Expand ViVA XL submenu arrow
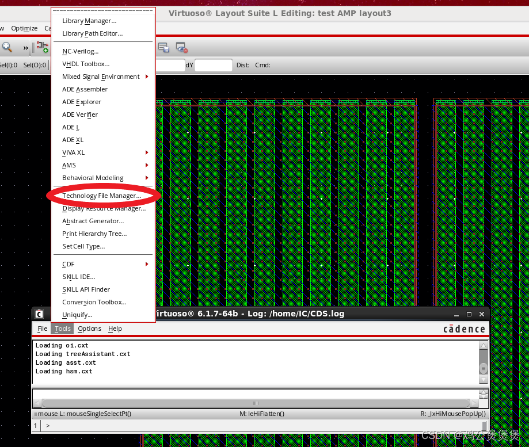Image resolution: width=529 pixels, height=447 pixels. click(x=147, y=152)
